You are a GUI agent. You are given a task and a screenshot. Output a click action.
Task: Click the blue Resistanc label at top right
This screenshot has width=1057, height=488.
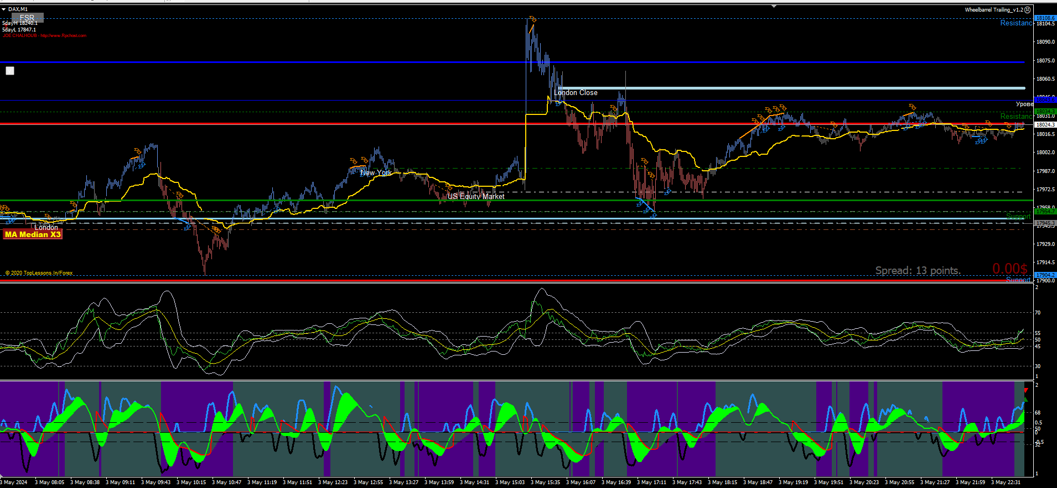(1016, 23)
